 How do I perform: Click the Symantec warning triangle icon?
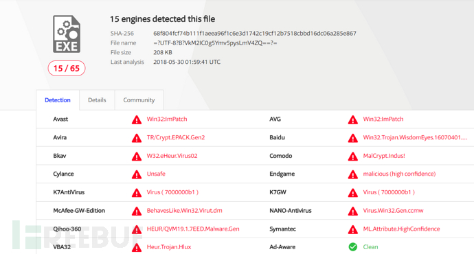click(353, 229)
